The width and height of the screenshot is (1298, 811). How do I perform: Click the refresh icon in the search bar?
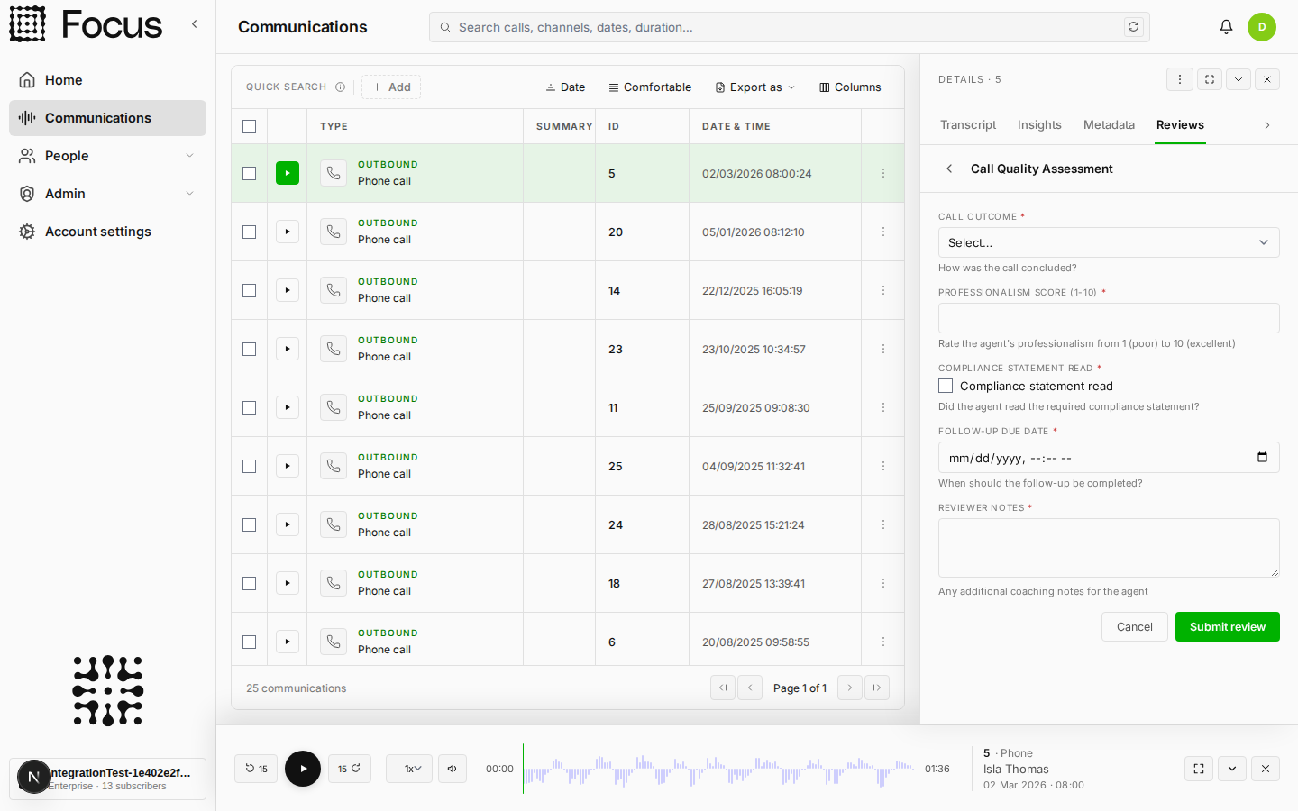click(1133, 27)
